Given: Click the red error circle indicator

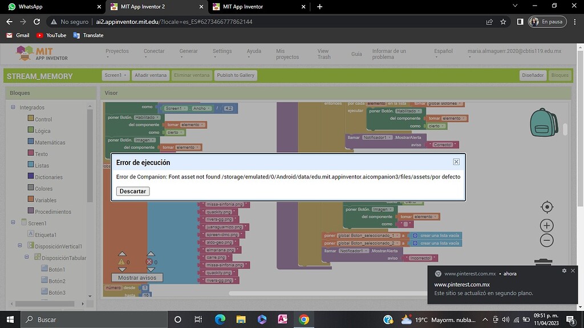Looking at the screenshot, I should 150,262.
